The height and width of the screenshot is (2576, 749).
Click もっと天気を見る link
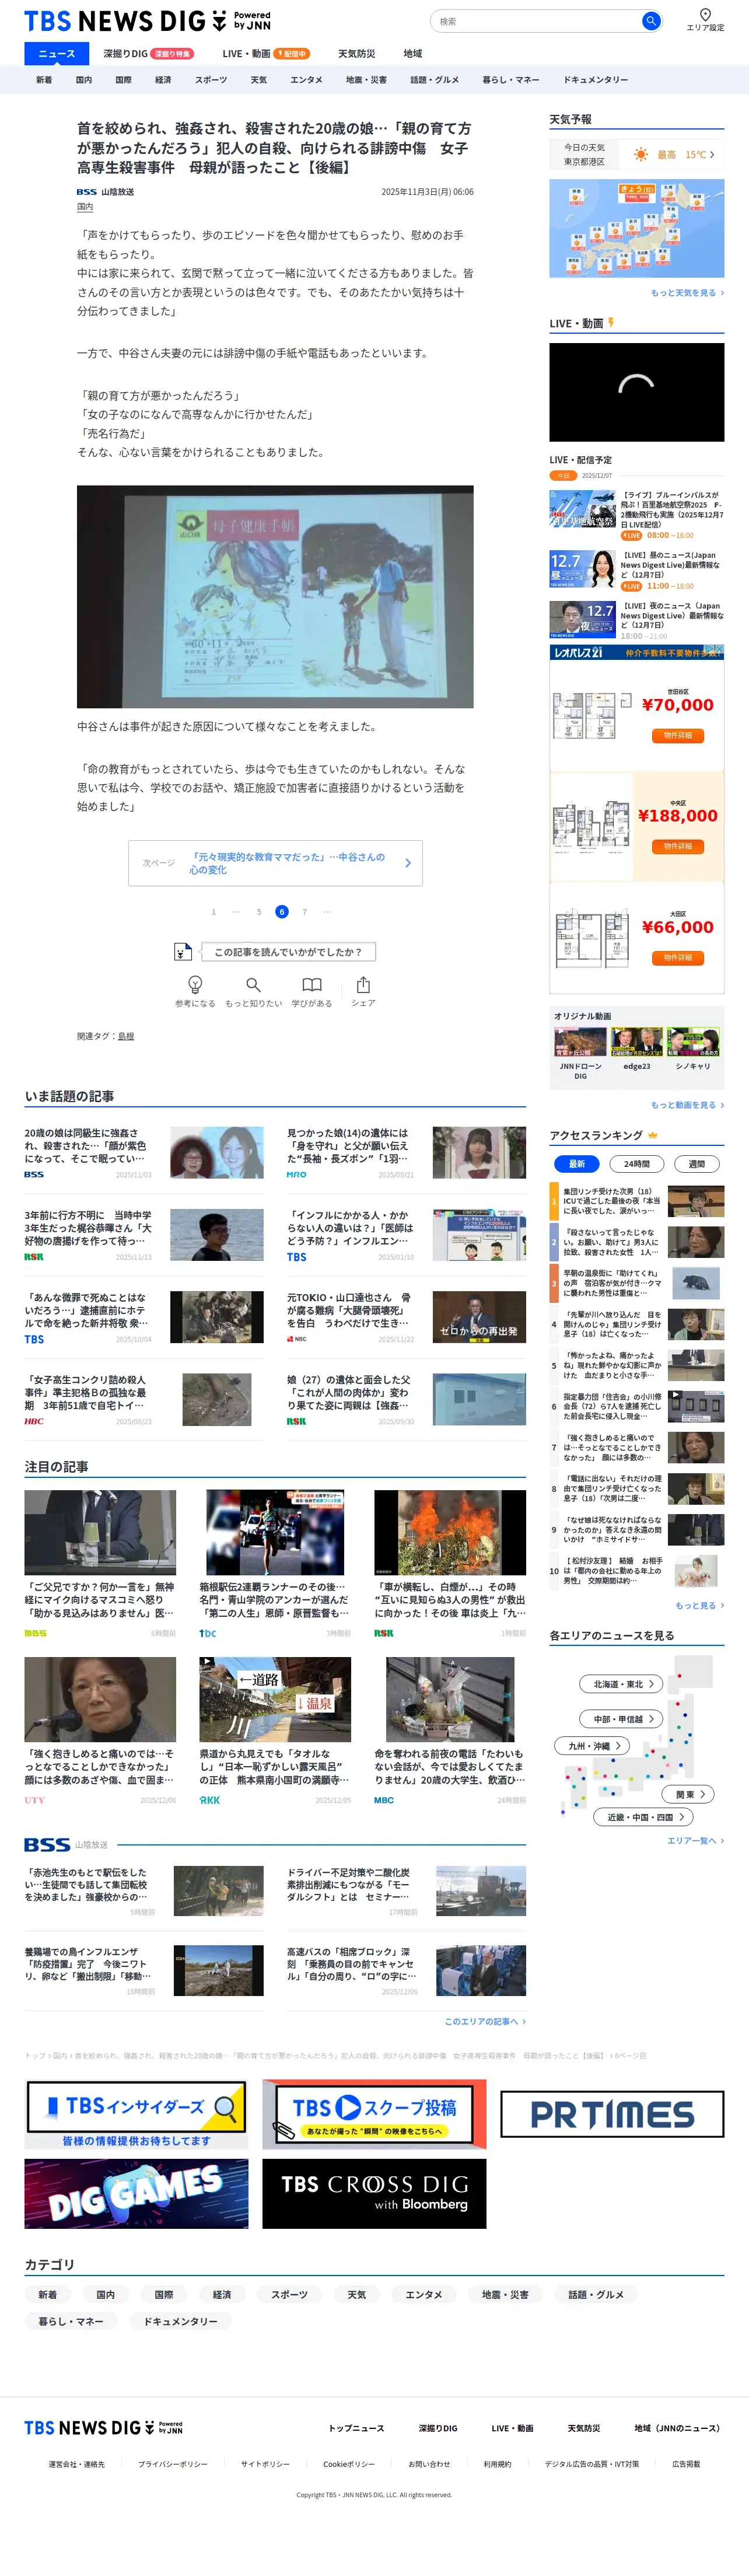[x=687, y=293]
